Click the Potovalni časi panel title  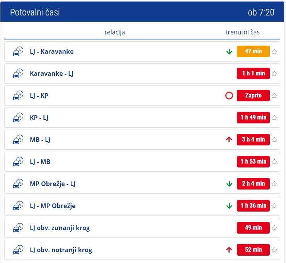[35, 12]
